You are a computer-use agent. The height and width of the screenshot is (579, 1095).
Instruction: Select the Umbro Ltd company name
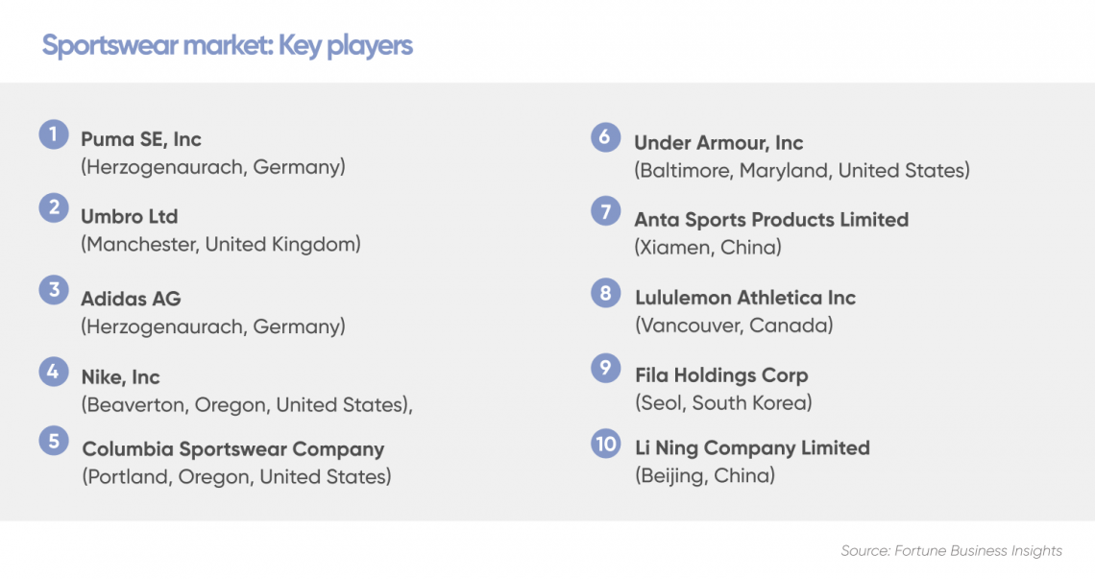tap(130, 216)
